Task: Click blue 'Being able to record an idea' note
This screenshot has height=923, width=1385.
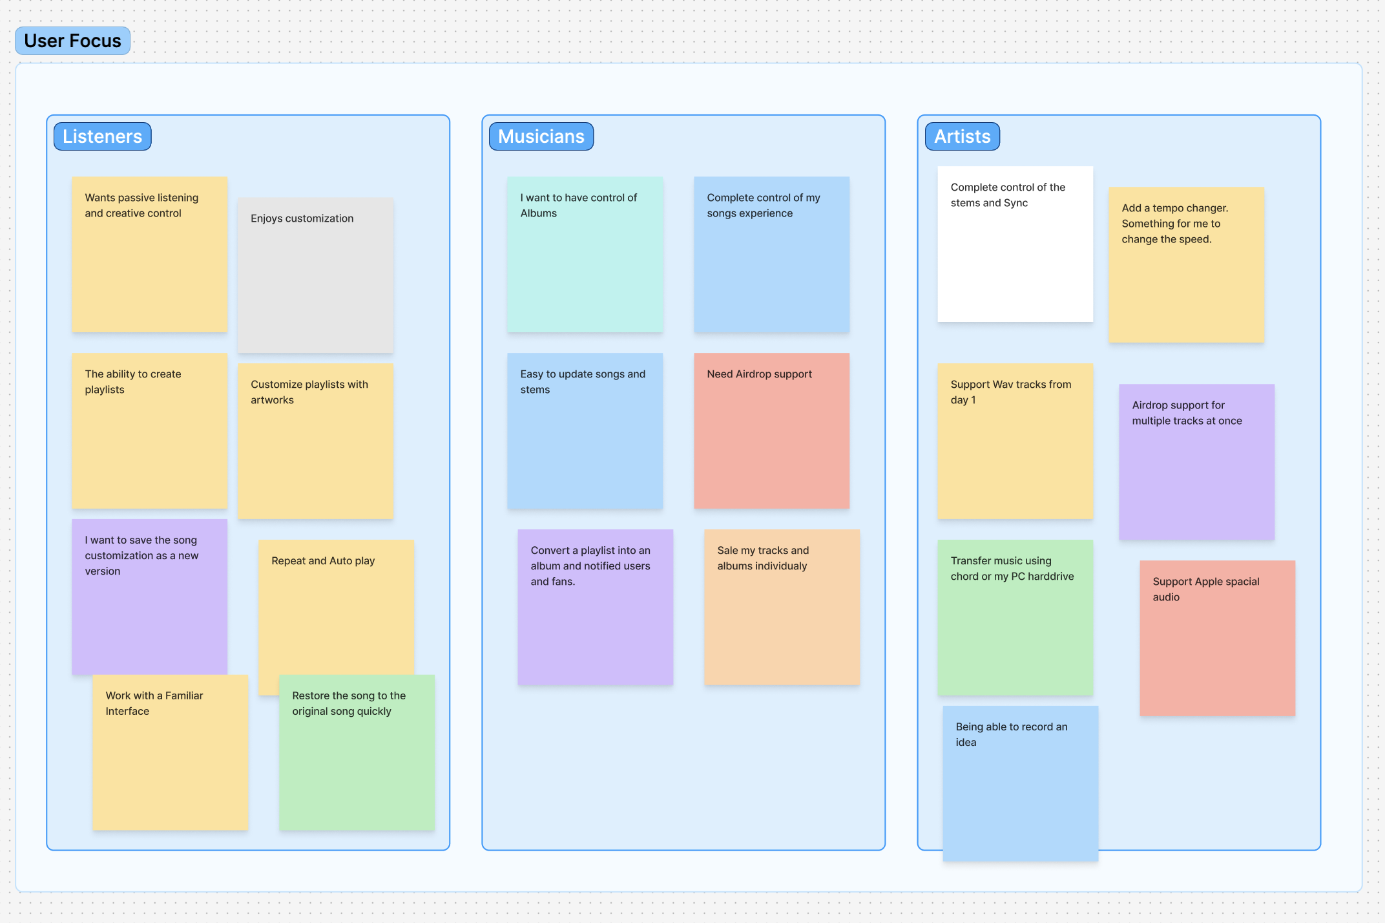Action: (x=1020, y=783)
